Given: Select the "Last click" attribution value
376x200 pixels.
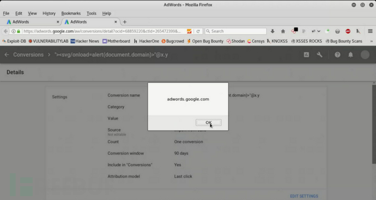Looking at the screenshot, I should (x=183, y=176).
